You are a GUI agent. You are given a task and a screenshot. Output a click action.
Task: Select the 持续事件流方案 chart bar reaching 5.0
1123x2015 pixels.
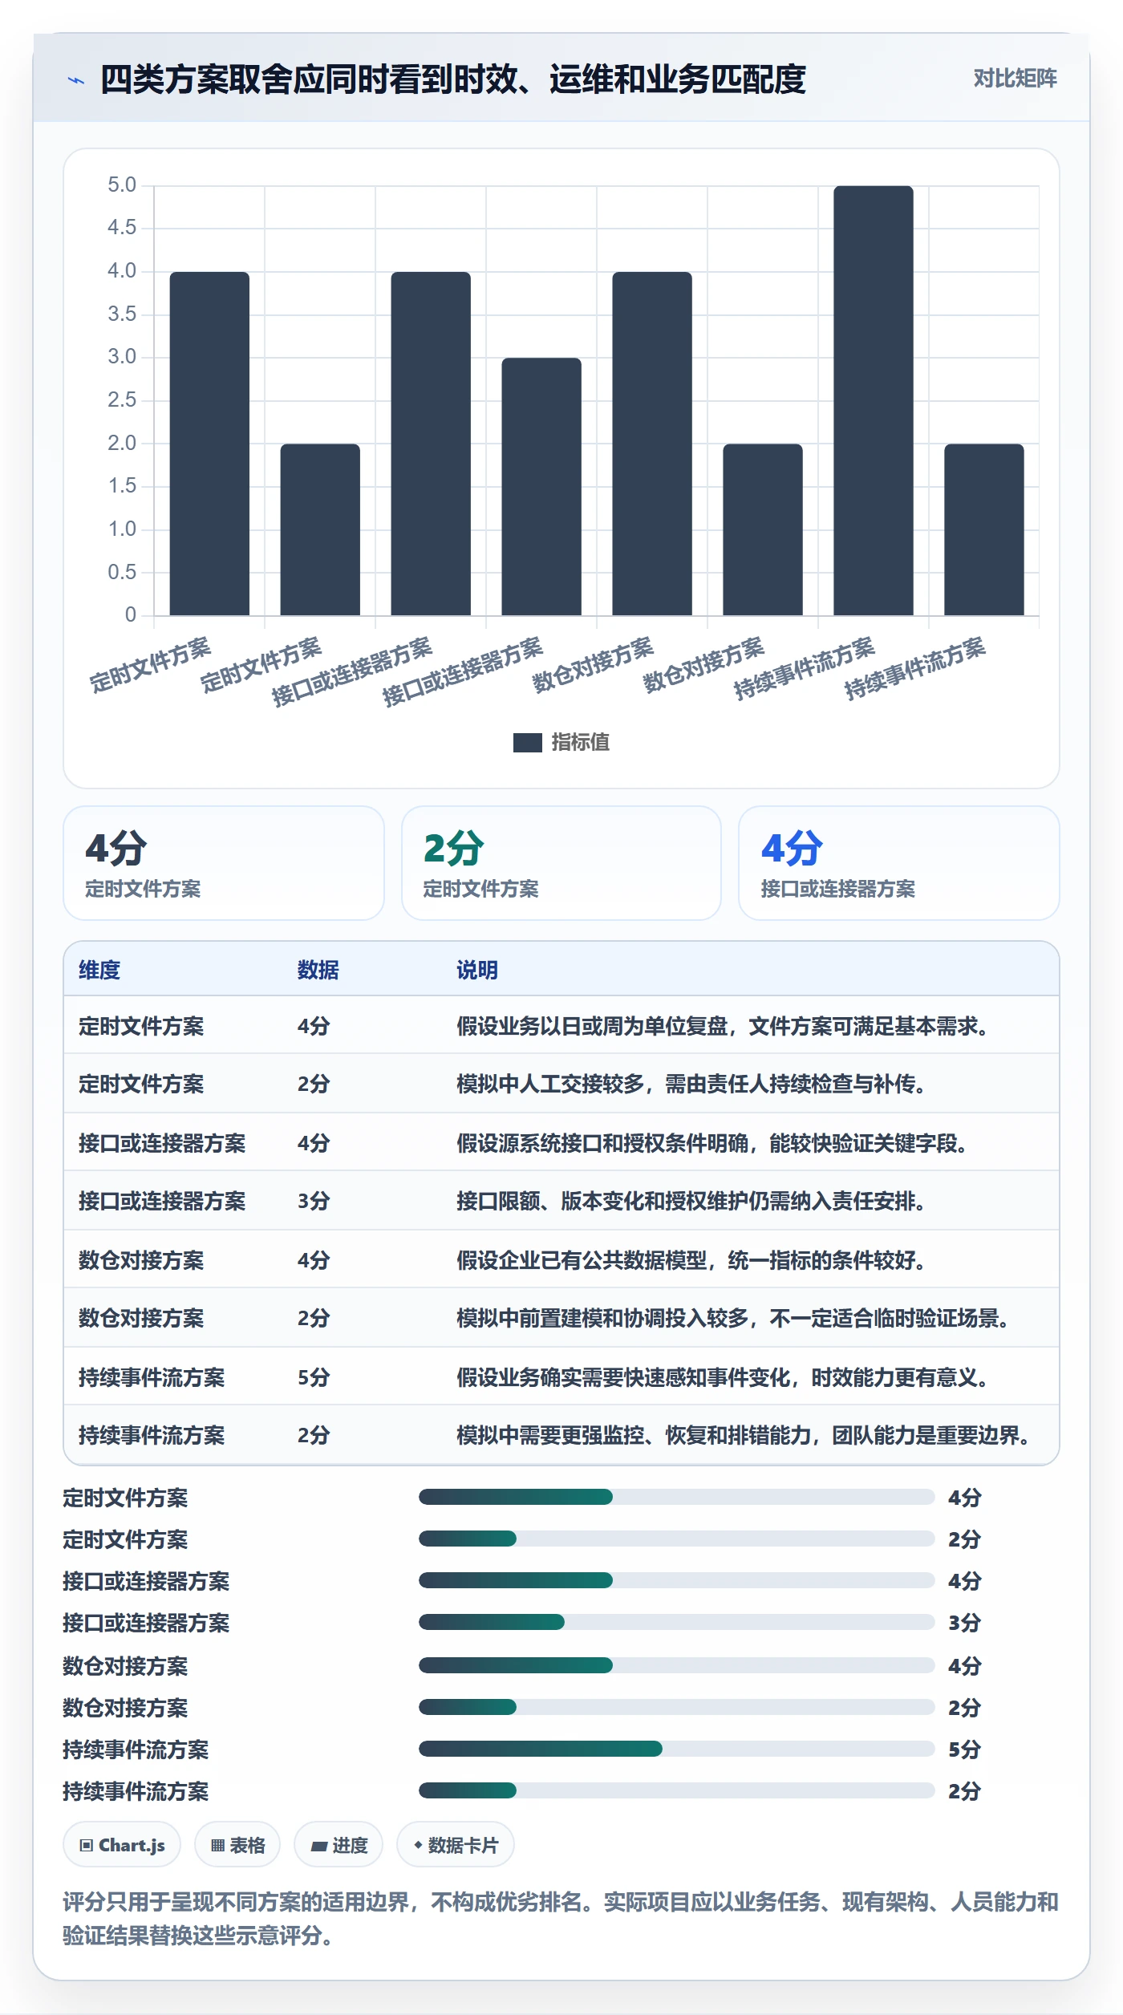click(874, 400)
